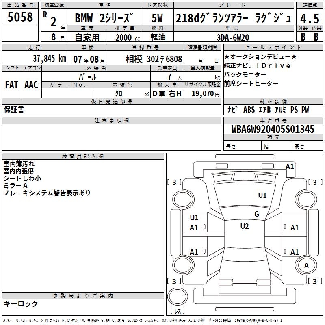Viewport: 325px width, 325px height.
Task: Click office notice キーロック
Action: (x=21, y=303)
